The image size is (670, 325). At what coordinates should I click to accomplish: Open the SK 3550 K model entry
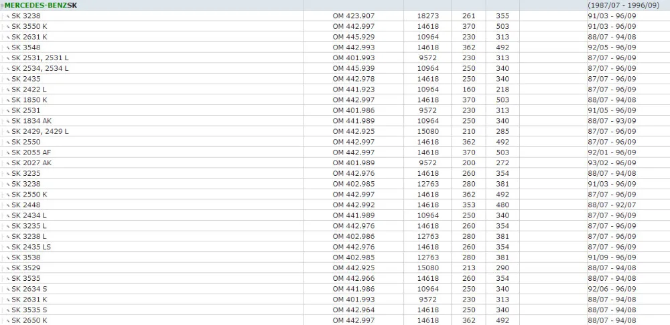click(29, 27)
